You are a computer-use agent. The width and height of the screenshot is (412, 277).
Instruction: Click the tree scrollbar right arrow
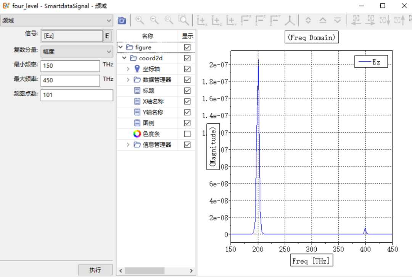tap(191, 271)
